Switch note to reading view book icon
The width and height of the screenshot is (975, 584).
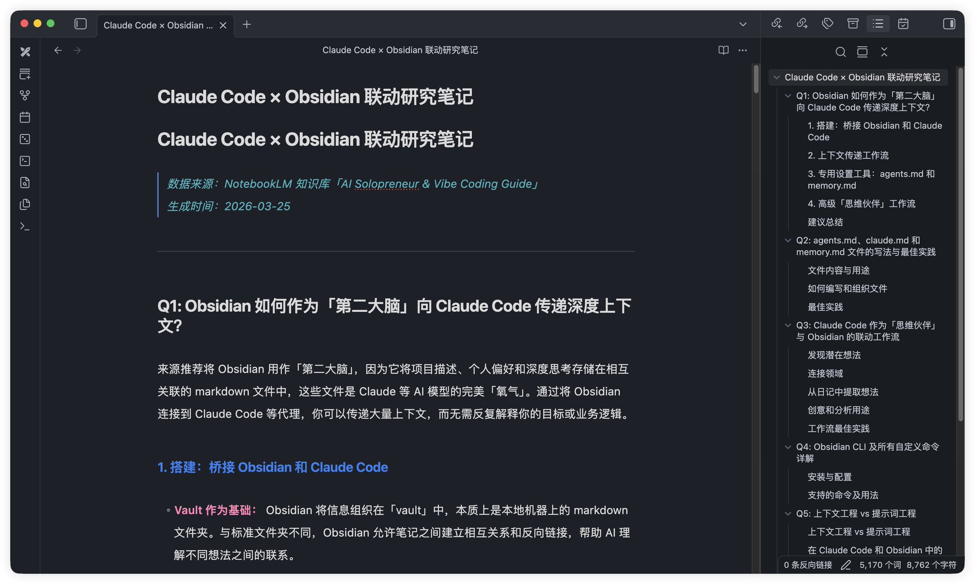click(724, 50)
